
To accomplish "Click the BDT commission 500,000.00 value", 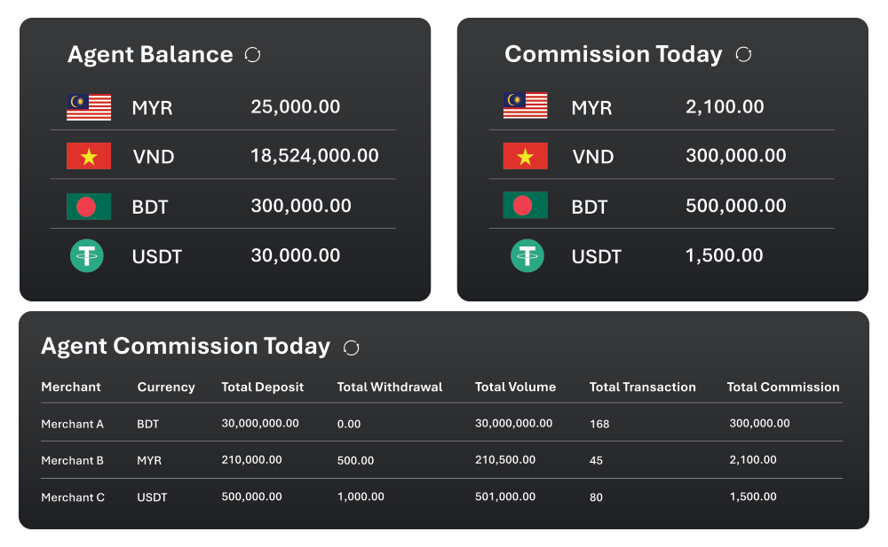I will coord(736,206).
